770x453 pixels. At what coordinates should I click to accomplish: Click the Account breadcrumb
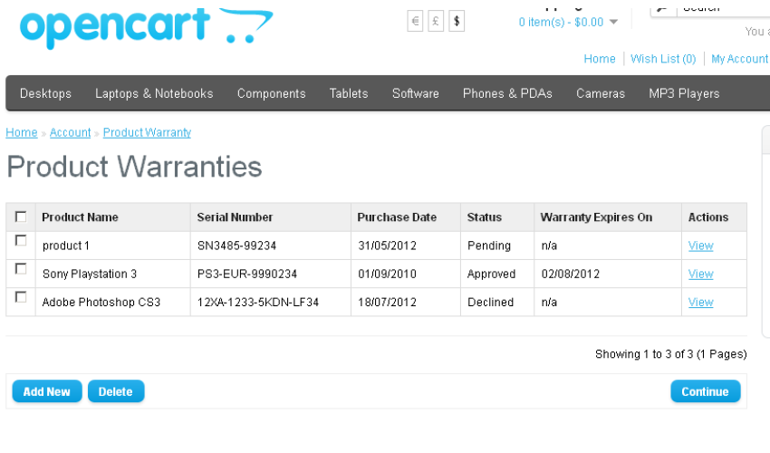[71, 132]
